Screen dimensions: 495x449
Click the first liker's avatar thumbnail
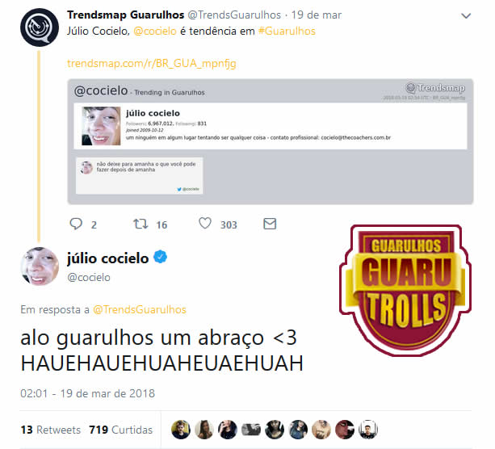(181, 430)
